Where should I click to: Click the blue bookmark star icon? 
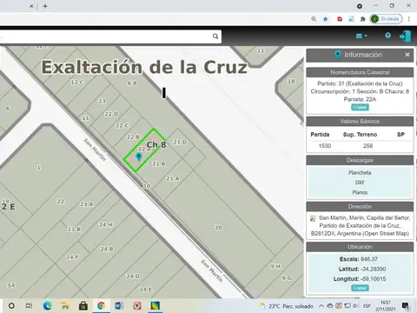point(326,19)
